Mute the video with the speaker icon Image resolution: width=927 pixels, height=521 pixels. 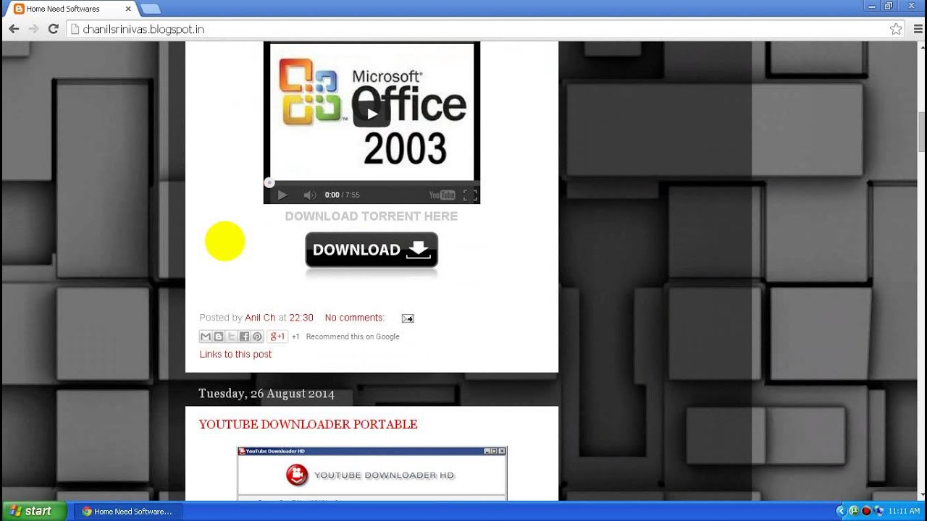(x=310, y=195)
